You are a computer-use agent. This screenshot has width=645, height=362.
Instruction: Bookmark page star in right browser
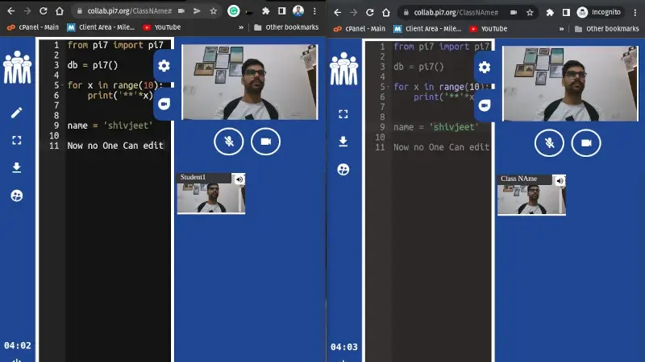(x=530, y=13)
